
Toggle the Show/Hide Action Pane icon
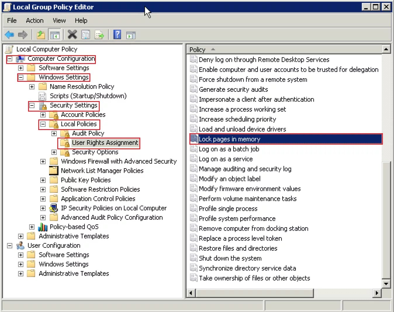coord(131,35)
